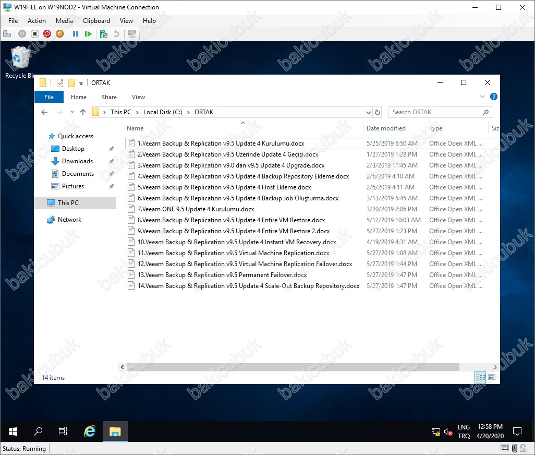Select file 5.Veeam Host Ekleme.docx
The width and height of the screenshot is (535, 455).
(x=224, y=187)
